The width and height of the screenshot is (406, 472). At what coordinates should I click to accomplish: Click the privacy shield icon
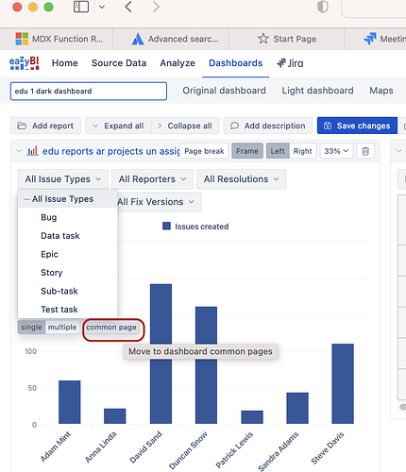point(323,7)
